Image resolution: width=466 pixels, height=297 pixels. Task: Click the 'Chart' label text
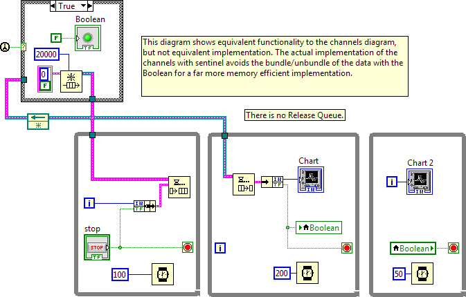pyautogui.click(x=309, y=161)
